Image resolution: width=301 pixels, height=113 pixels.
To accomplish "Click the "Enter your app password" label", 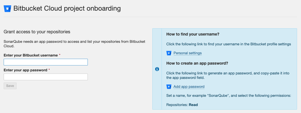I will (25, 70).
